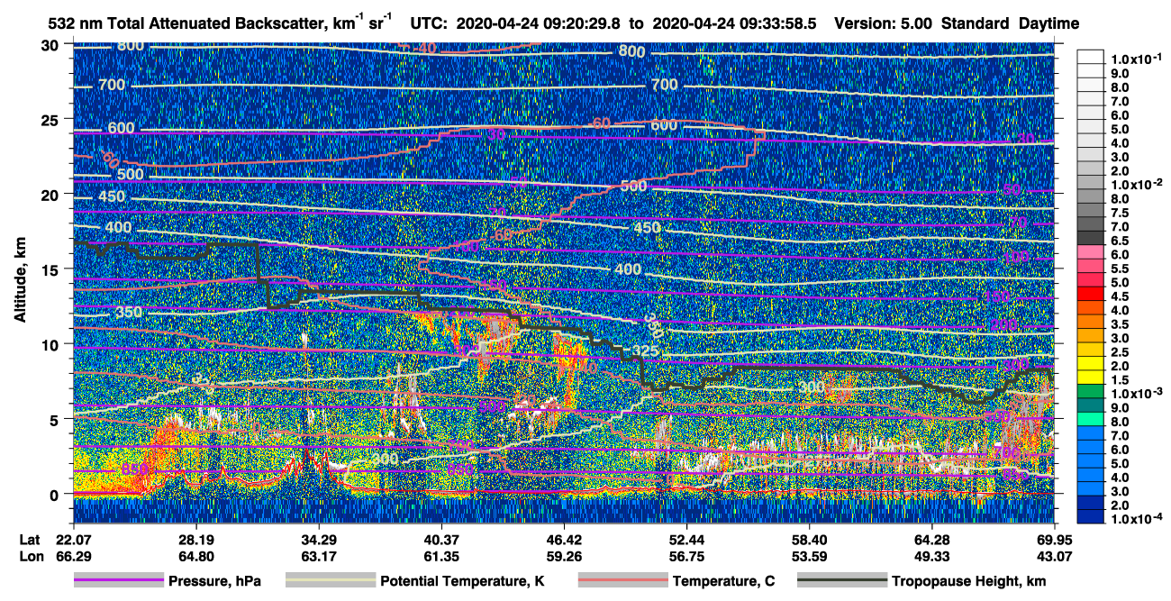Click the latitude value '40.37'
The image size is (1171, 601).
[441, 540]
